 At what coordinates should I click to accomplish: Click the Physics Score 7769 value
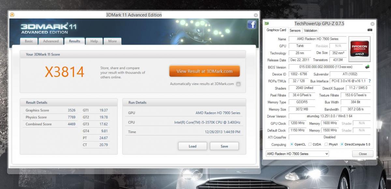click(71, 117)
